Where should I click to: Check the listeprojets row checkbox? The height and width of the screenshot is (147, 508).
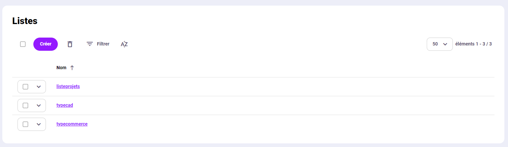[25, 87]
